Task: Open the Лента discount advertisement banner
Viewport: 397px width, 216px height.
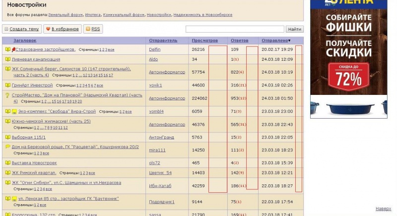Action: click(349, 59)
